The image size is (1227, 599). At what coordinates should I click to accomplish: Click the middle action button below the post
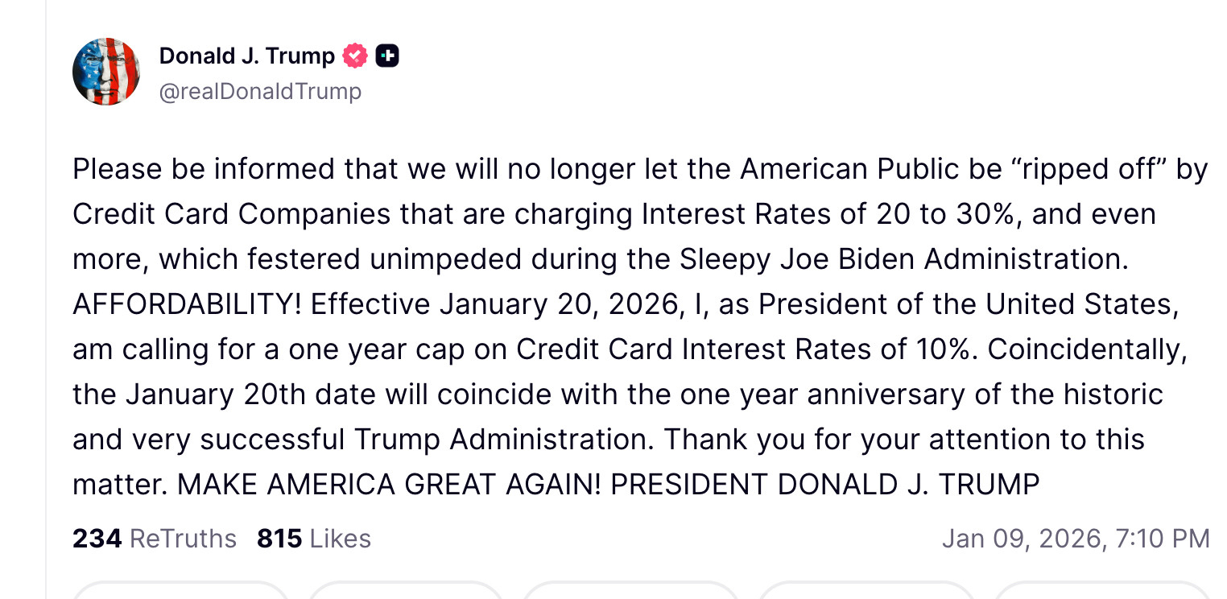[630, 592]
